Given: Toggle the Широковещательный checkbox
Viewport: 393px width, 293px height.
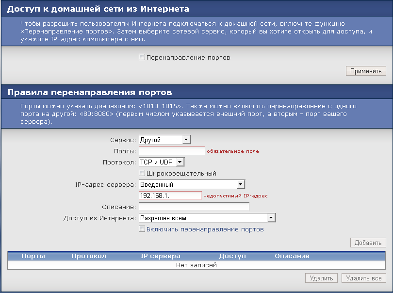Looking at the screenshot, I should coord(142,173).
